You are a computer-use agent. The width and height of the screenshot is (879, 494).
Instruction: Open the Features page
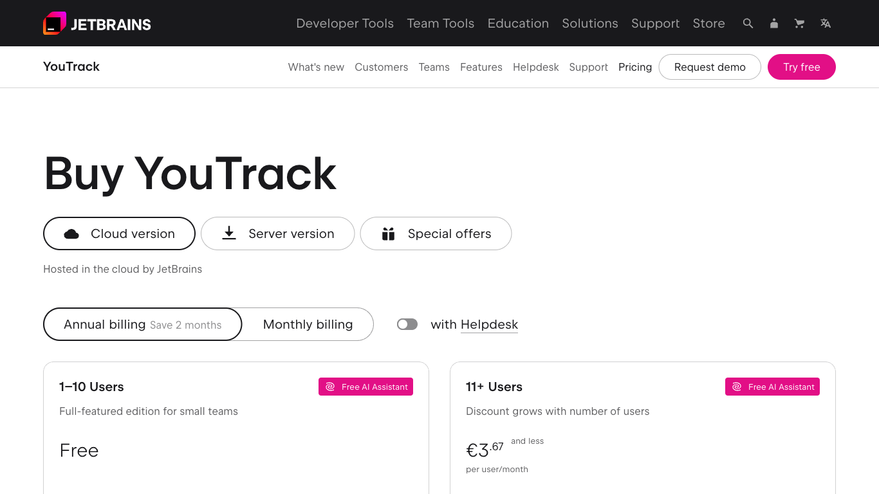click(481, 67)
